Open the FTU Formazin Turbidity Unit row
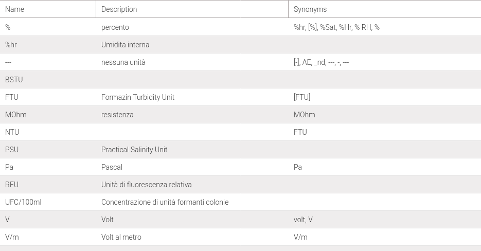This screenshot has width=481, height=251. point(241,97)
